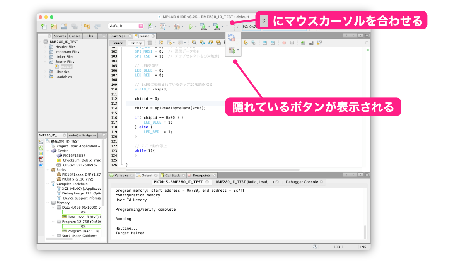Click the New File toolbar icon
This screenshot has width=464, height=261.
pyautogui.click(x=44, y=26)
